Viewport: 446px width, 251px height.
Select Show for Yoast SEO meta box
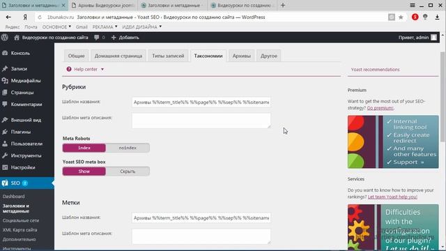(84, 172)
